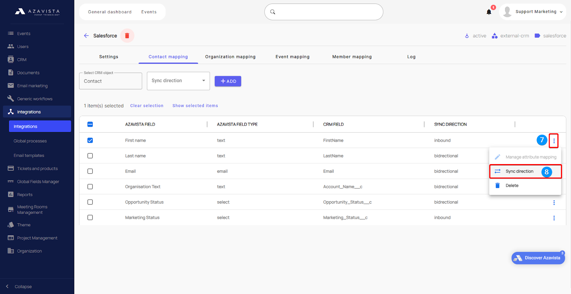
Task: Check the Email row checkbox
Action: 90,171
